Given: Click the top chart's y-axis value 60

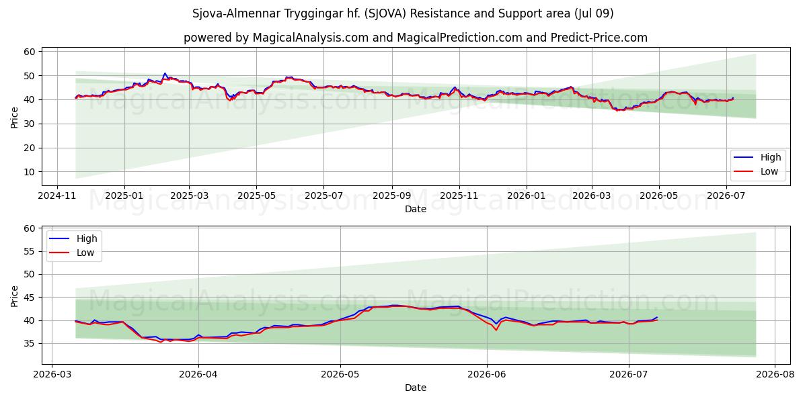Looking at the screenshot, I should [30, 52].
